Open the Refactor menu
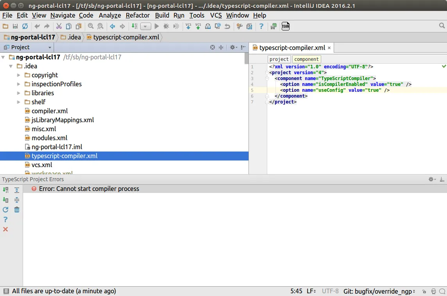This screenshot has height=296, width=447. (x=138, y=15)
